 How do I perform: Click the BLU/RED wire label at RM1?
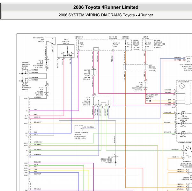point(37,162)
